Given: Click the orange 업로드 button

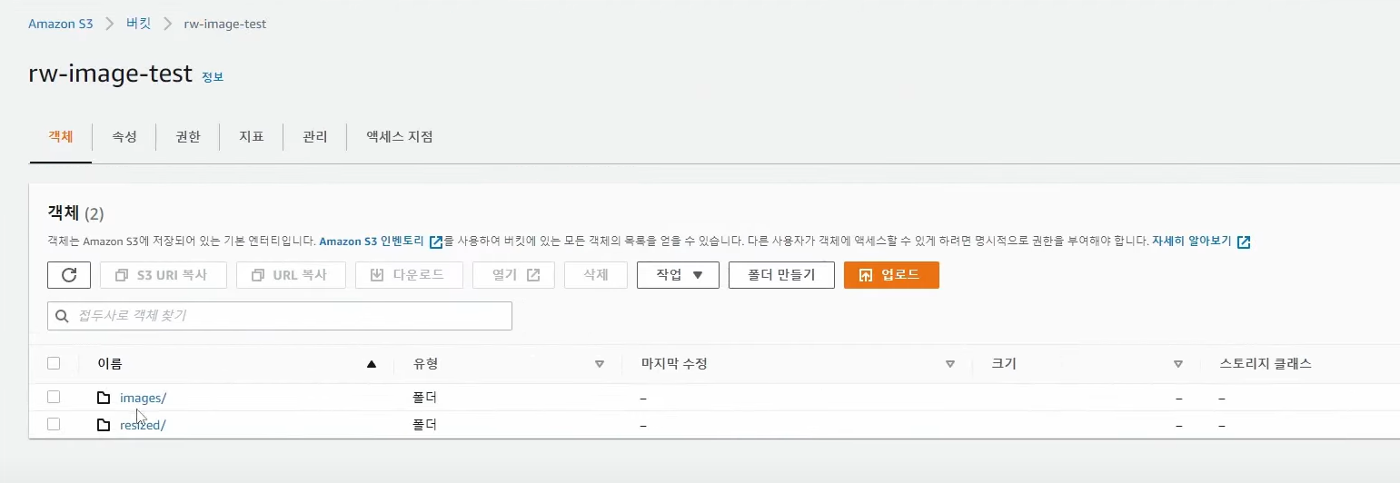Looking at the screenshot, I should click(891, 275).
